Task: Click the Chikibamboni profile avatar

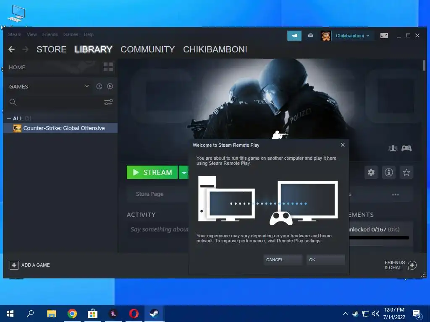Action: click(x=325, y=36)
